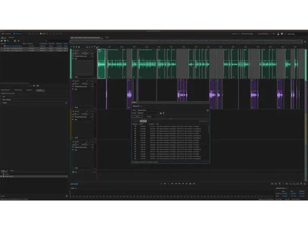Viewport: 308px width, 231px height.
Task: Click the Delete All pill button
Action: pos(143,121)
